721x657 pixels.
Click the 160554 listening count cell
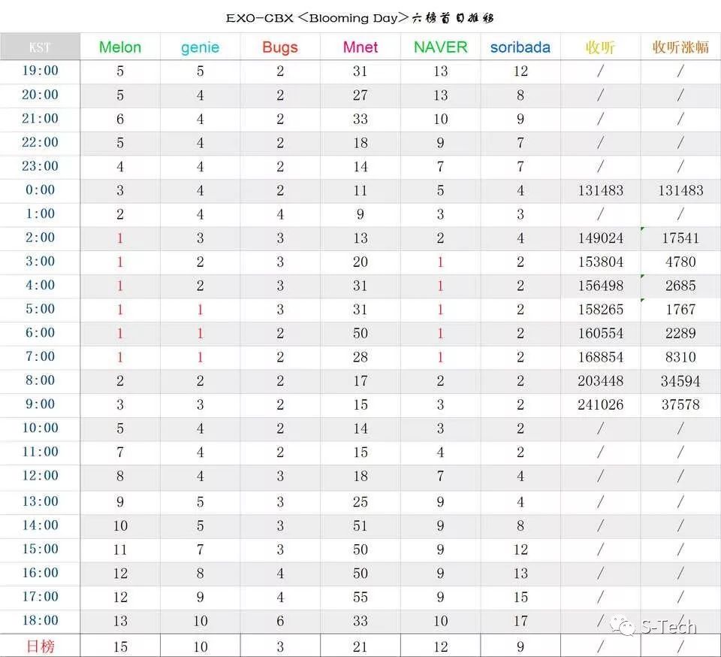601,333
